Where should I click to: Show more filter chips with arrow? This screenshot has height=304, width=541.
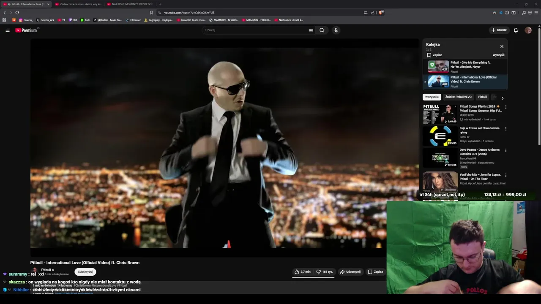pyautogui.click(x=502, y=98)
